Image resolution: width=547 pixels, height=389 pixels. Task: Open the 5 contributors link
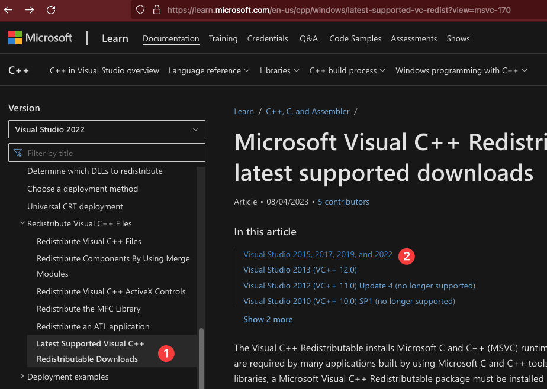point(343,202)
